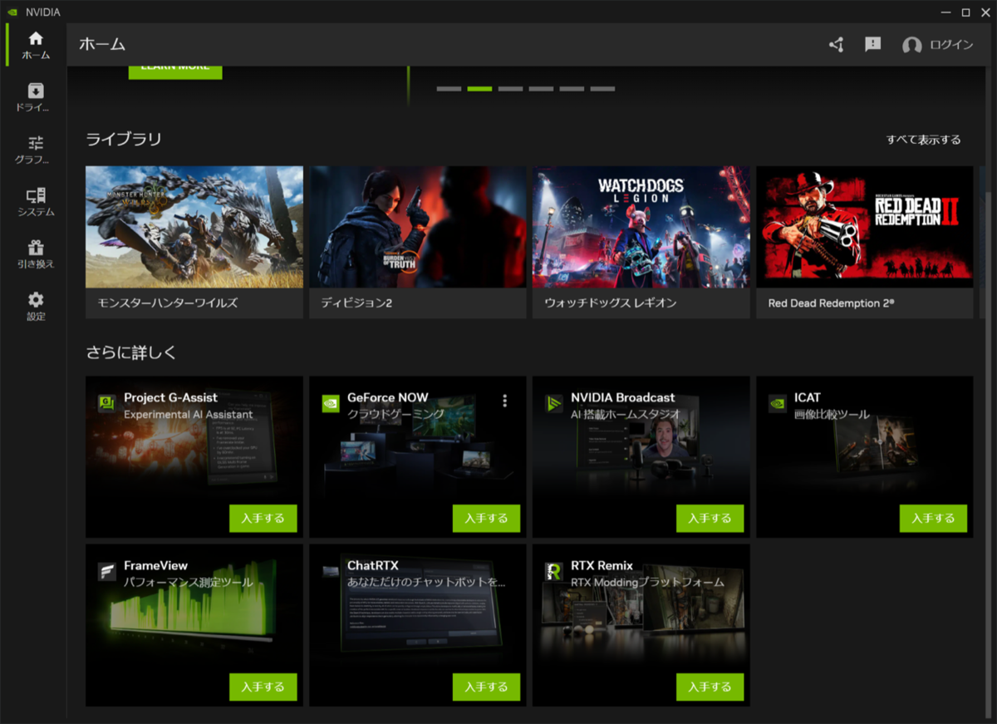This screenshot has width=997, height=724.
Task: Open GeForce NOW three-dot options menu
Action: 504,401
